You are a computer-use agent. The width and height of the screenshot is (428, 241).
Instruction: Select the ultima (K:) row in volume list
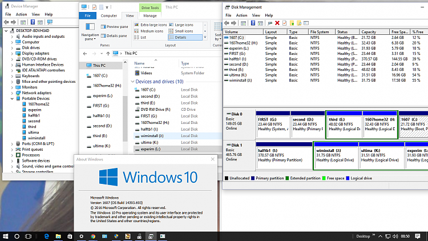coord(325,75)
